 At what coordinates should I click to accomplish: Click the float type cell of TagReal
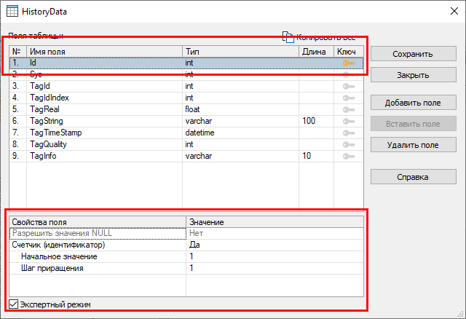[240, 109]
